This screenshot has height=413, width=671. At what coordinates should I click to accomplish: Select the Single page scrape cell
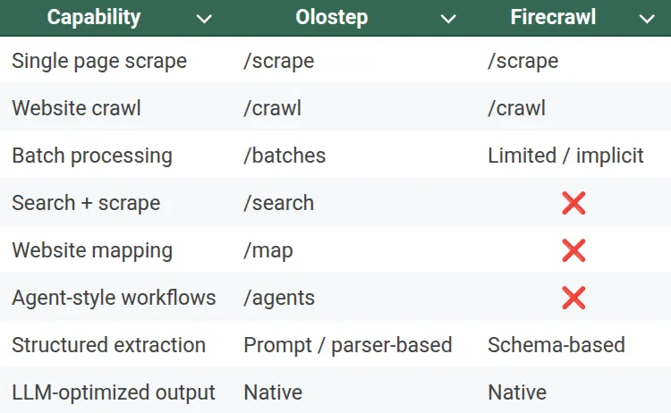click(x=99, y=61)
